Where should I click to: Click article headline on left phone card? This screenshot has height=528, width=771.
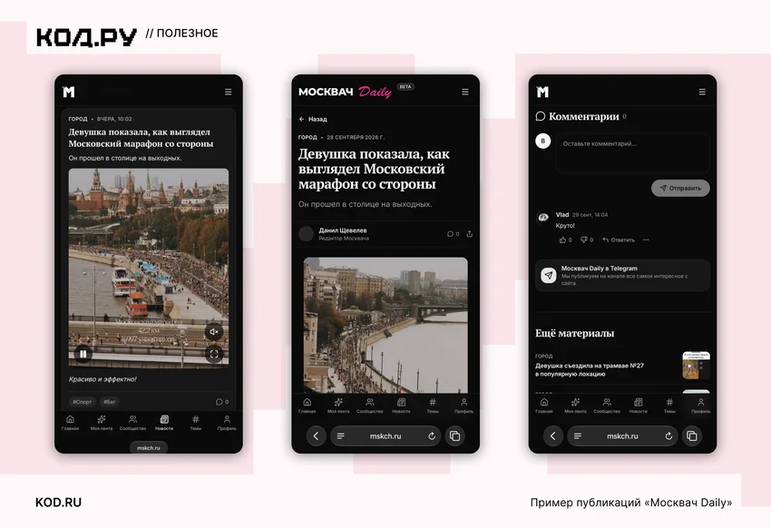[x=142, y=138]
